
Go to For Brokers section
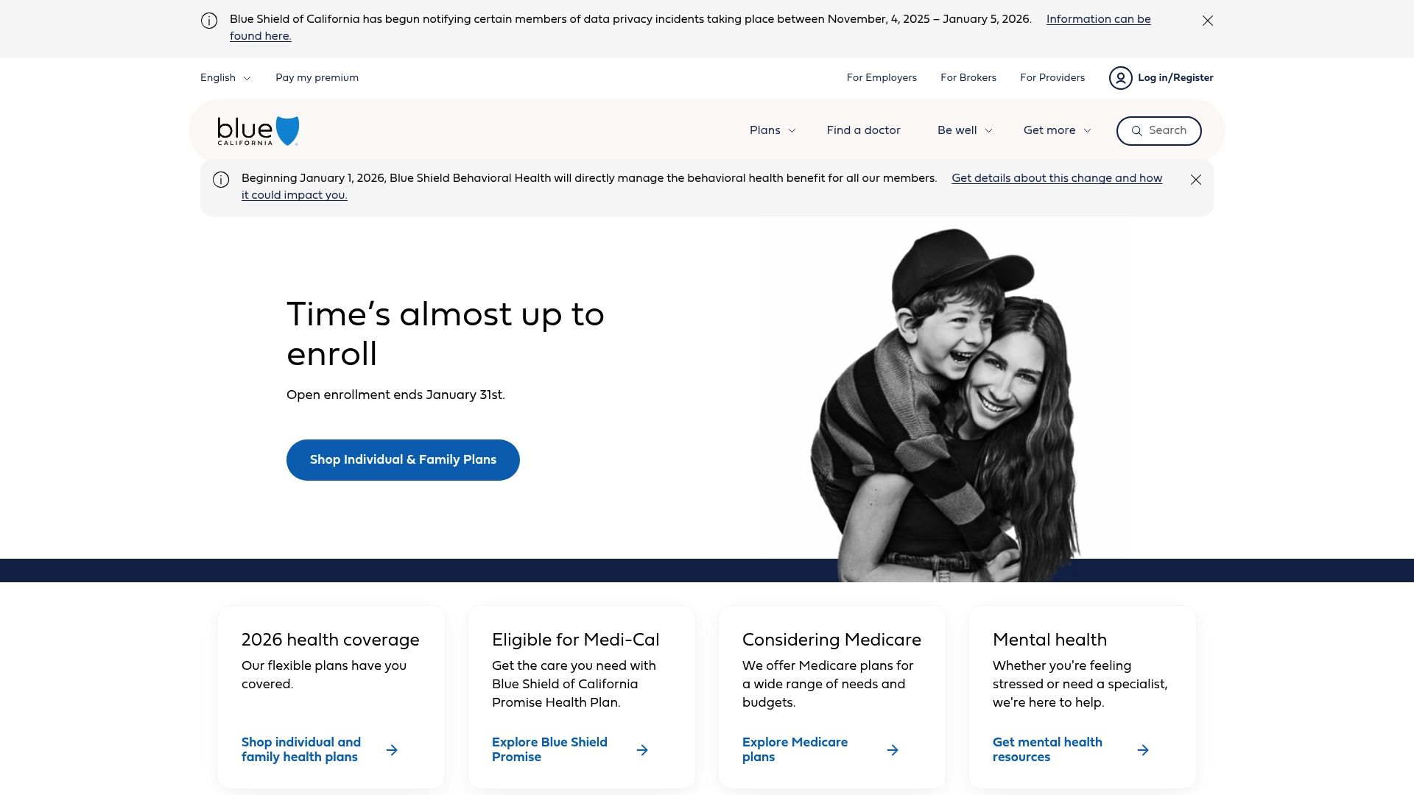tap(968, 78)
